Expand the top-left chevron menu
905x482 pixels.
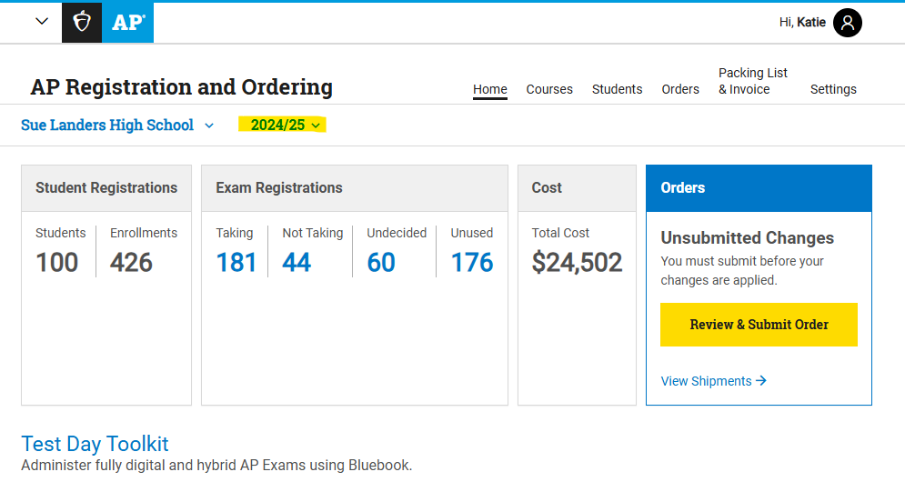[x=41, y=22]
